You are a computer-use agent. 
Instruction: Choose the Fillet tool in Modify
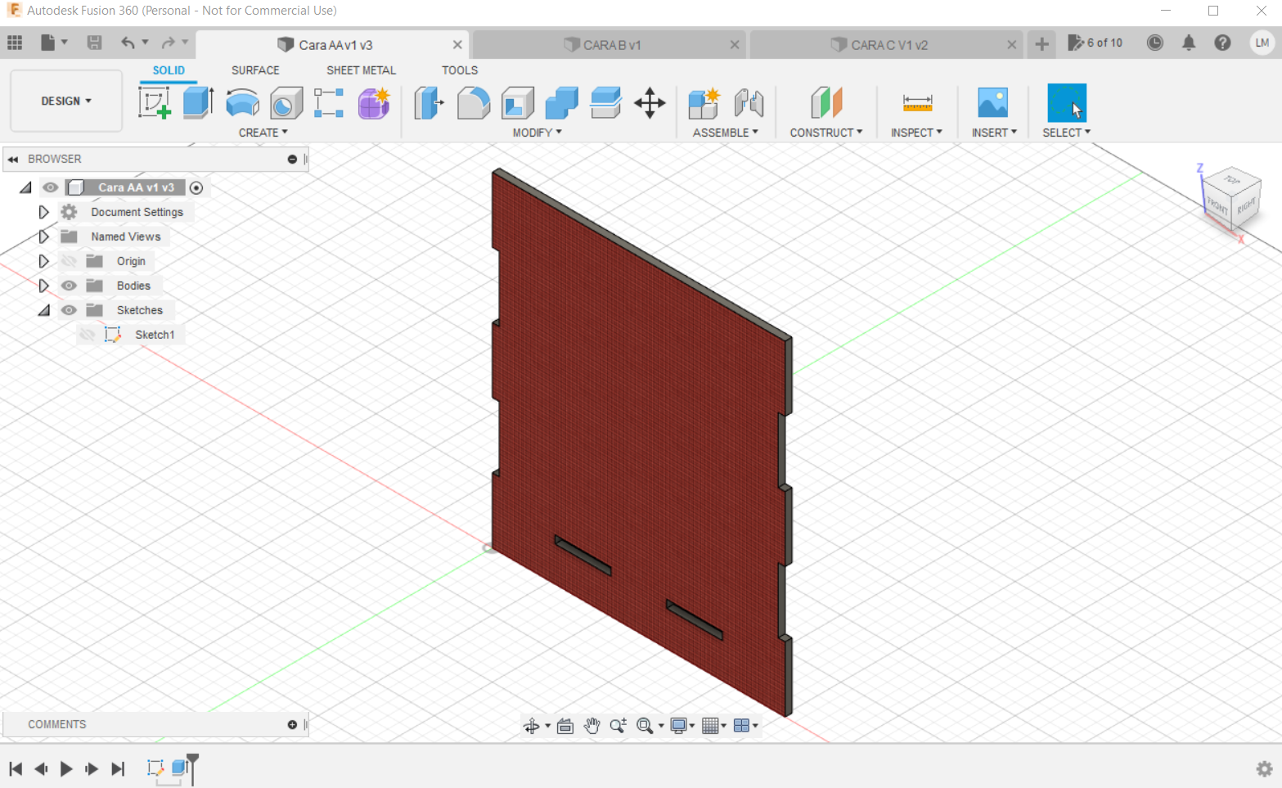click(x=473, y=103)
